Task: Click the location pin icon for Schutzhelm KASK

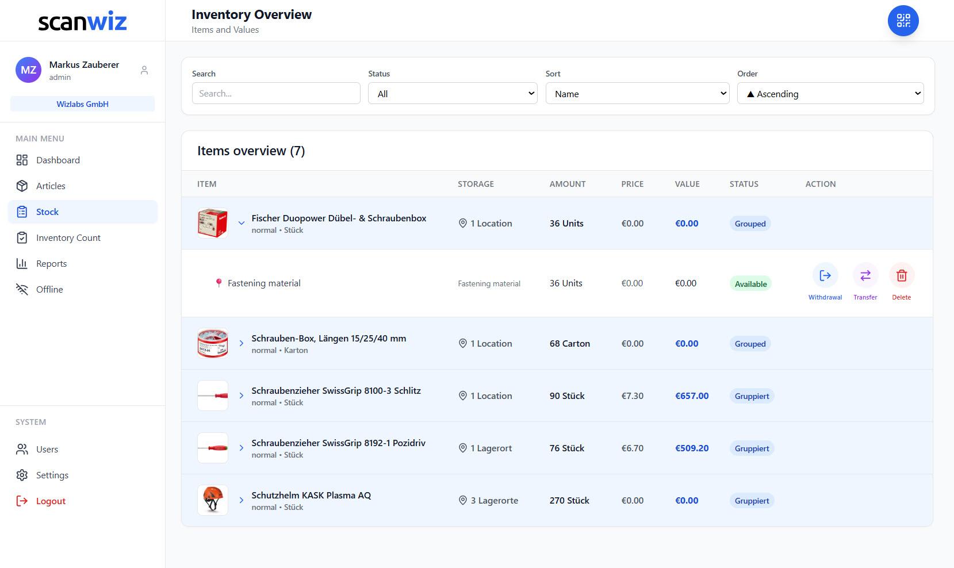Action: coord(462,501)
